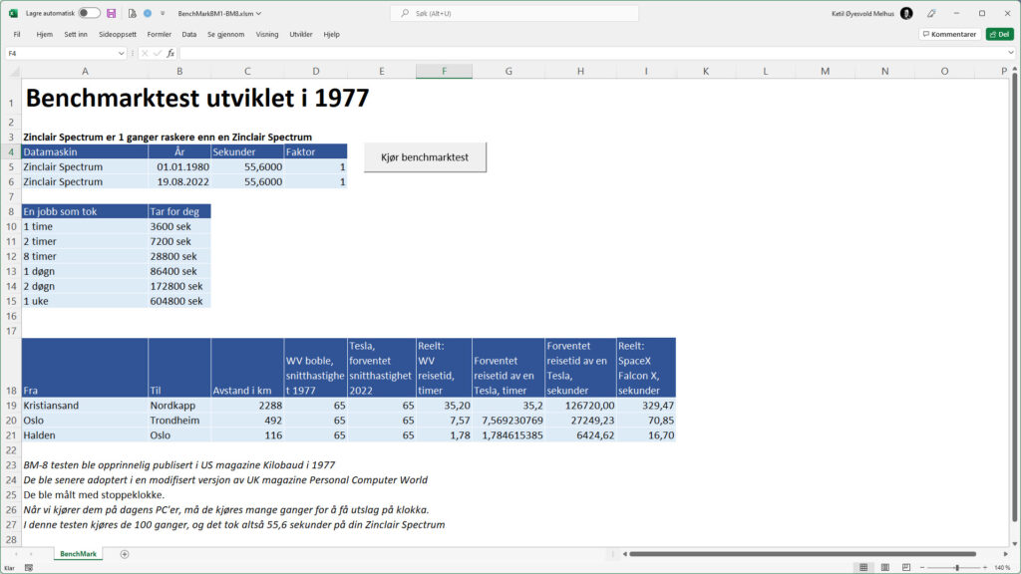
Task: Open the Sideoppsett ribbon tab
Action: point(118,35)
